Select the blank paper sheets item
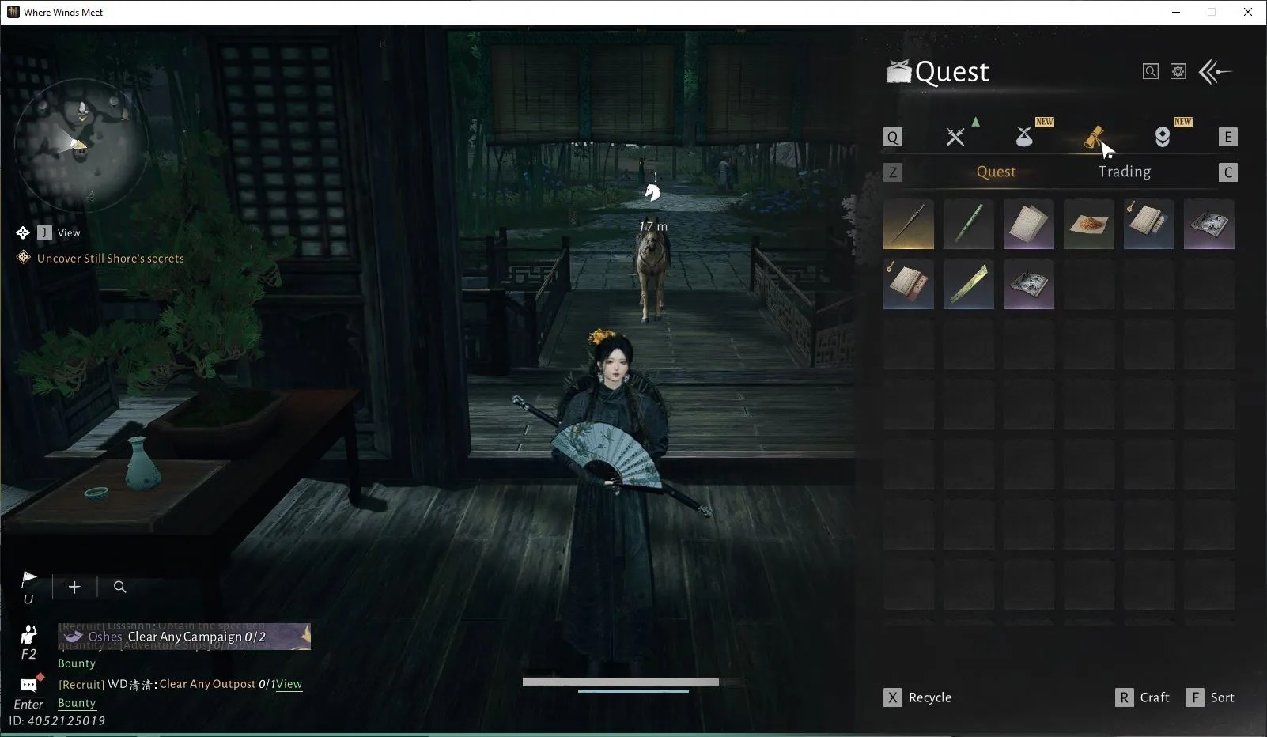1267x737 pixels. click(1029, 225)
